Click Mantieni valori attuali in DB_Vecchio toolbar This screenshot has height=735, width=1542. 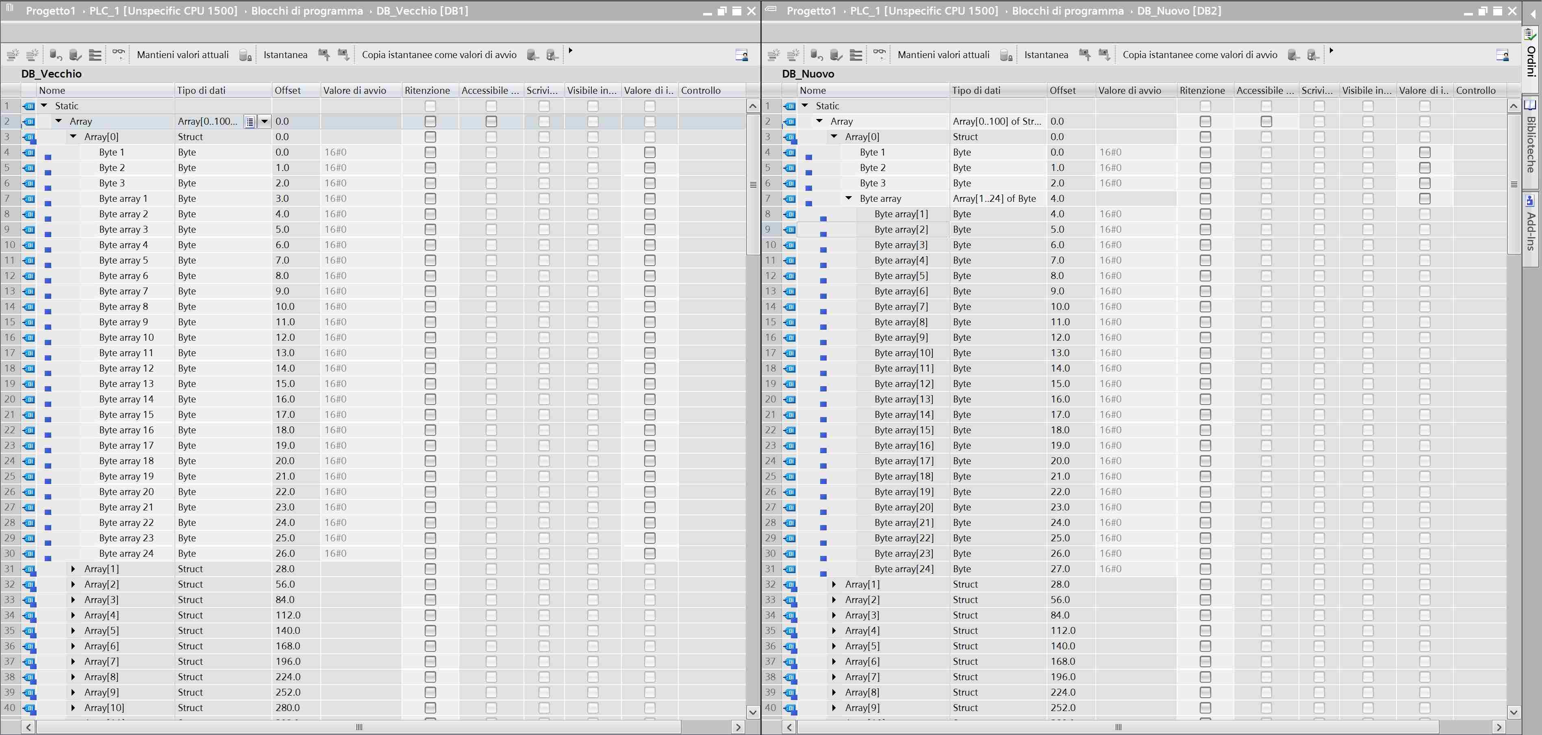pos(182,55)
